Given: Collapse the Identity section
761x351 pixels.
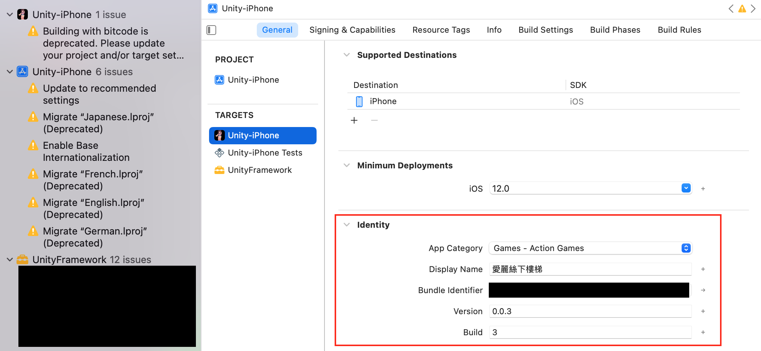Looking at the screenshot, I should (x=347, y=225).
